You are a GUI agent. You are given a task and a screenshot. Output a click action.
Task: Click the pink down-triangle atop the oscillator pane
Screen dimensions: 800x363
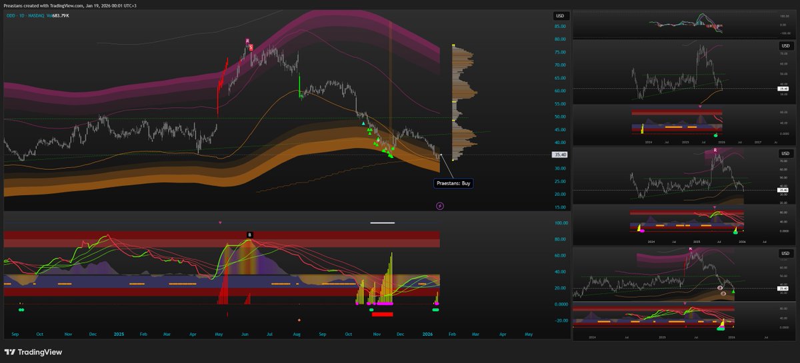[220, 222]
